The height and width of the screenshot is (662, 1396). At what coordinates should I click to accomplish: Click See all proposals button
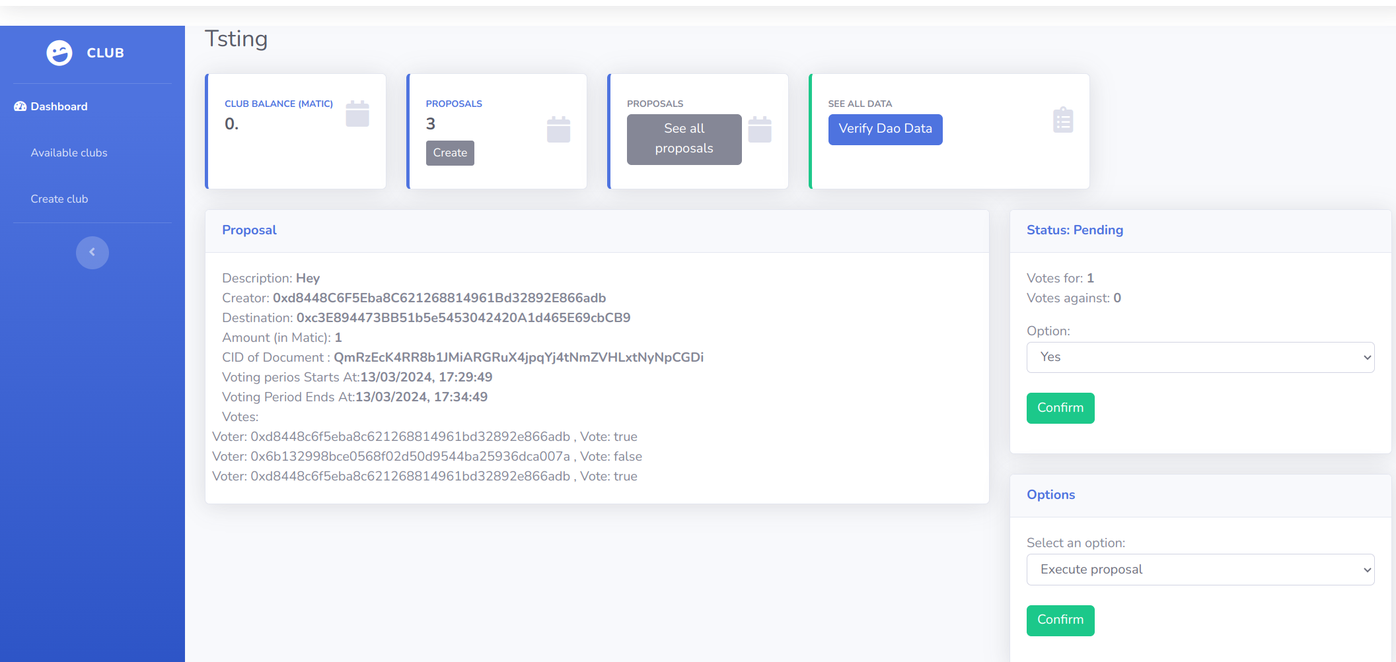pyautogui.click(x=684, y=139)
